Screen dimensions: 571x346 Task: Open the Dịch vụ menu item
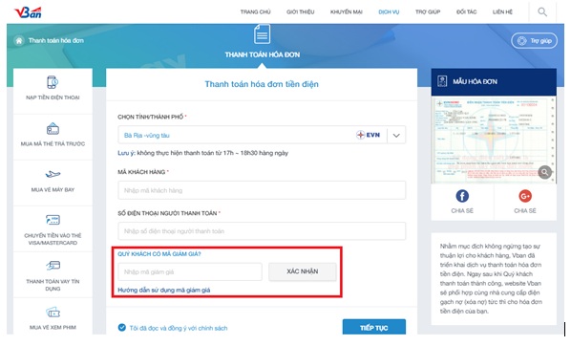point(389,12)
